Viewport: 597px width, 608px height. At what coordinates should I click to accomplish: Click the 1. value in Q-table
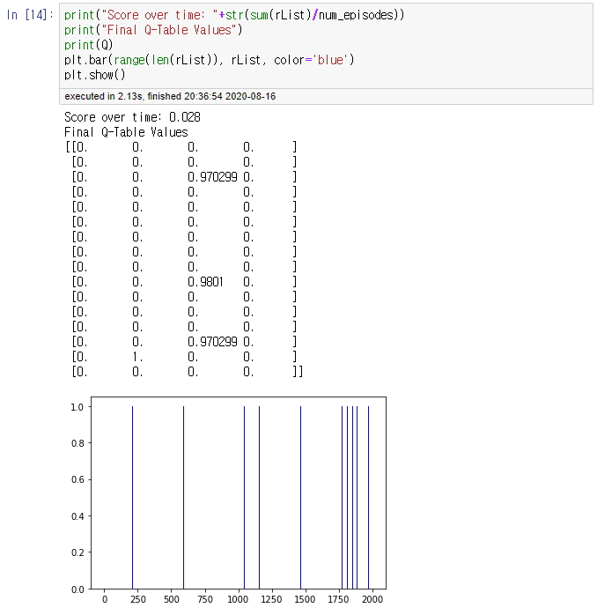tap(137, 357)
